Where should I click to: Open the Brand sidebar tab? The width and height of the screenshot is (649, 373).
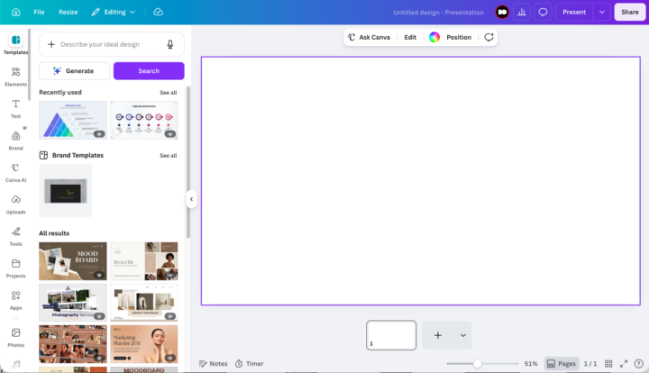click(x=15, y=141)
